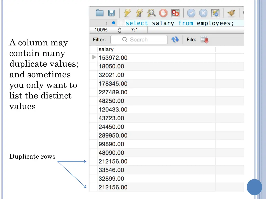Image resolution: width=266 pixels, height=199 pixels.
Task: Select the cell 289950.00
Action: [157, 135]
